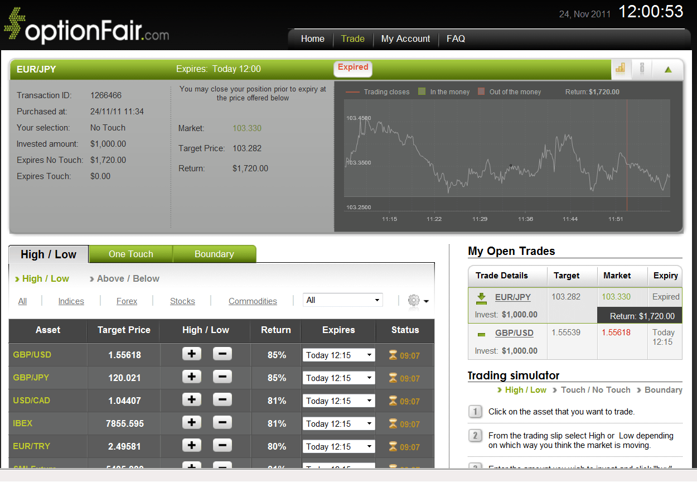697x482 pixels.
Task: Select High (plus) for EUR/TRY
Action: tap(192, 446)
